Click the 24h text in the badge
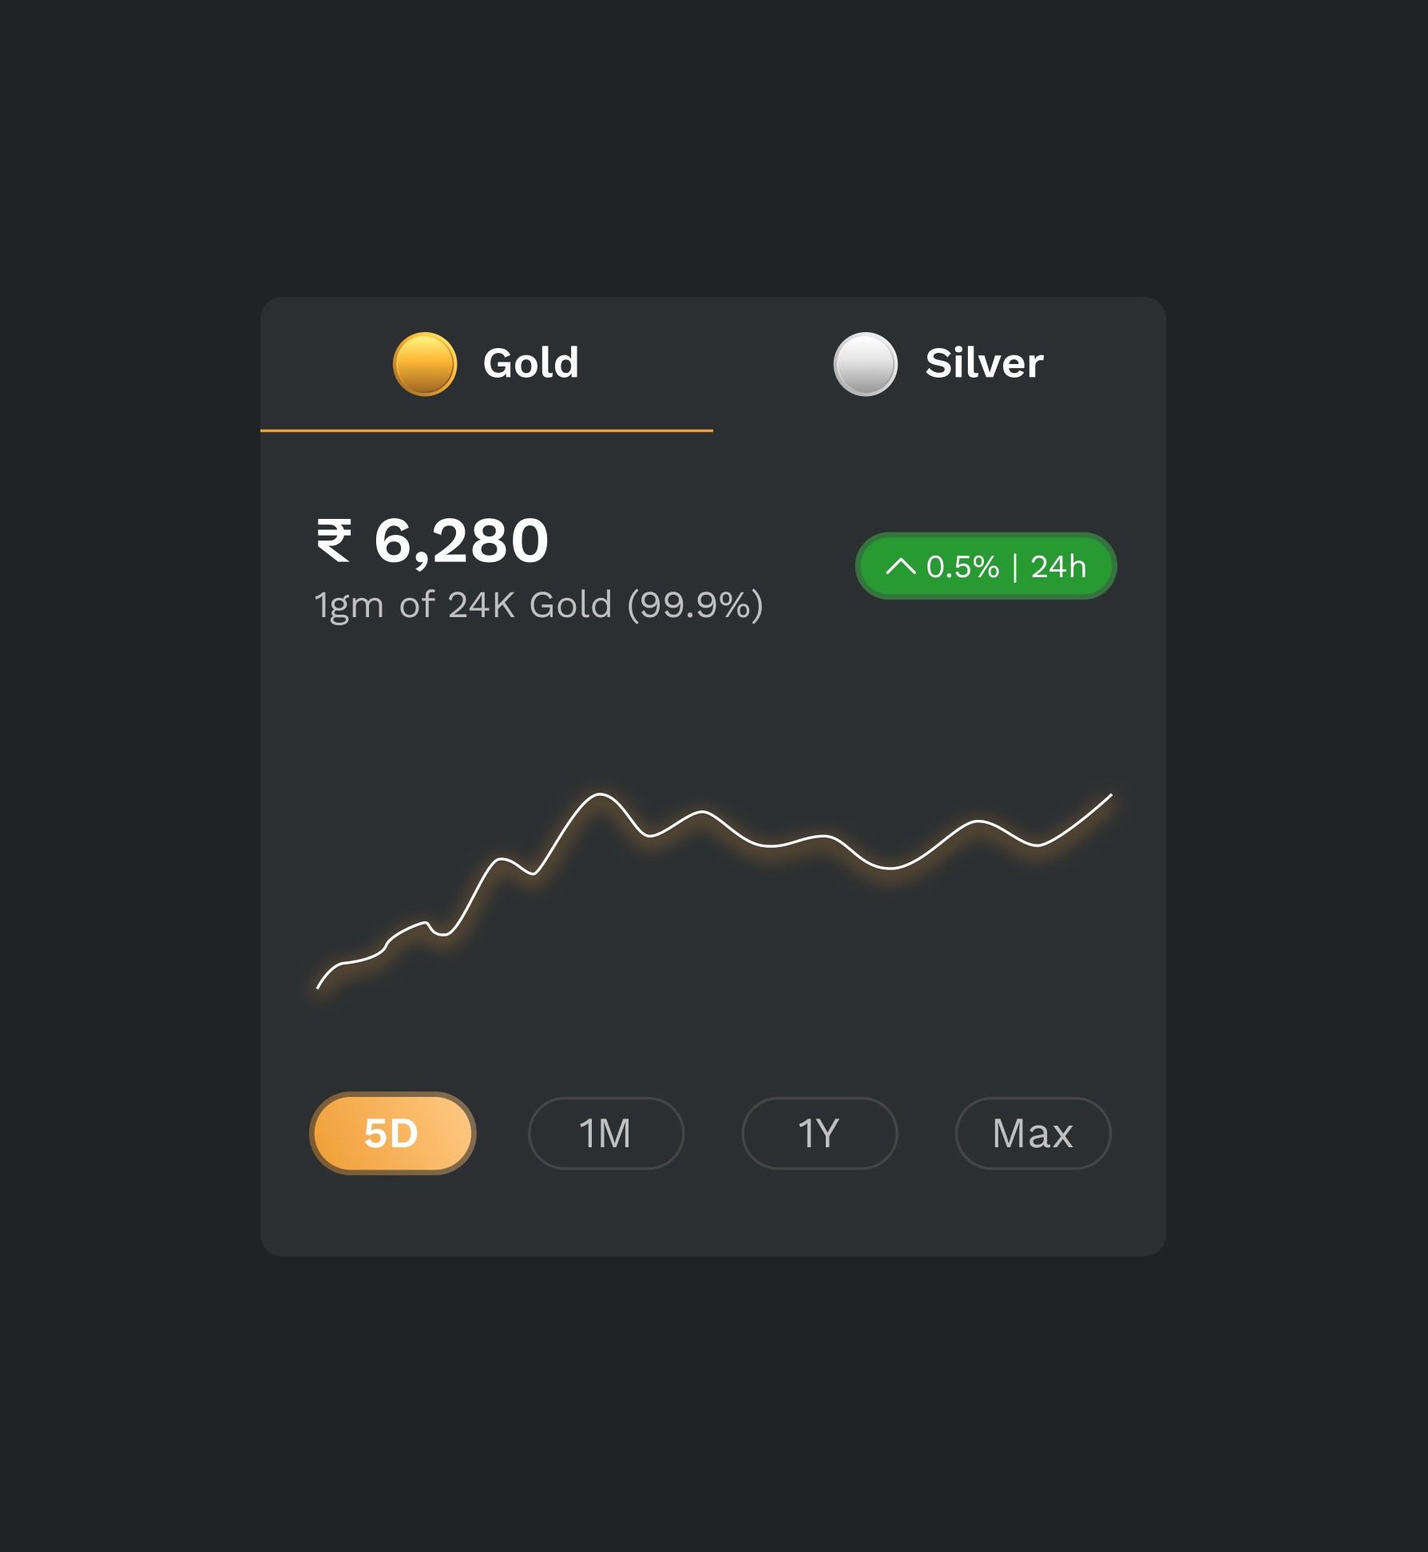1428x1552 pixels. point(1058,567)
